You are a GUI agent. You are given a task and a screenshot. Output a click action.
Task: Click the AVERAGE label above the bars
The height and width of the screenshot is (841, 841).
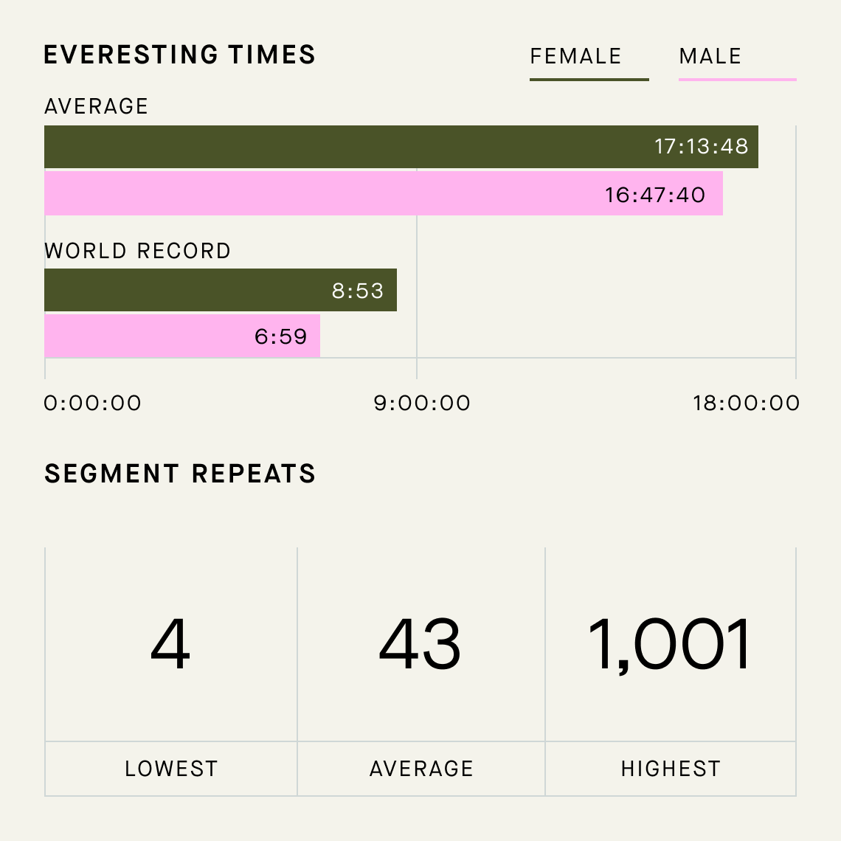pos(96,106)
